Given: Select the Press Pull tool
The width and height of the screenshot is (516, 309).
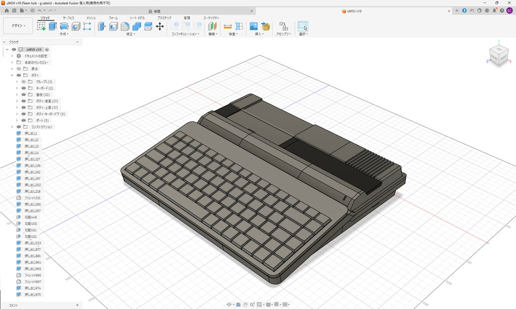Looking at the screenshot, I should tap(102, 26).
